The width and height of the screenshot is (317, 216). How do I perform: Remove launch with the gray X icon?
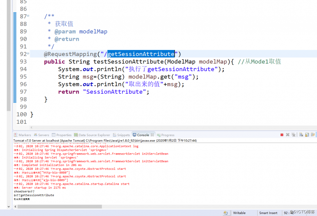[x=288, y=135]
